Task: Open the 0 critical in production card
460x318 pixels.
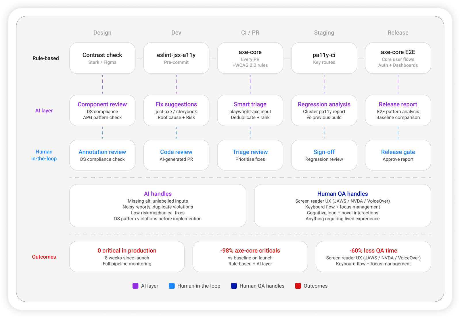Action: [x=127, y=257]
